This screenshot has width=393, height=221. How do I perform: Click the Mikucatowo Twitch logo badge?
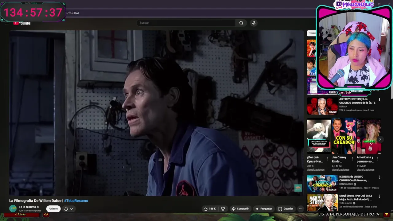354,5
